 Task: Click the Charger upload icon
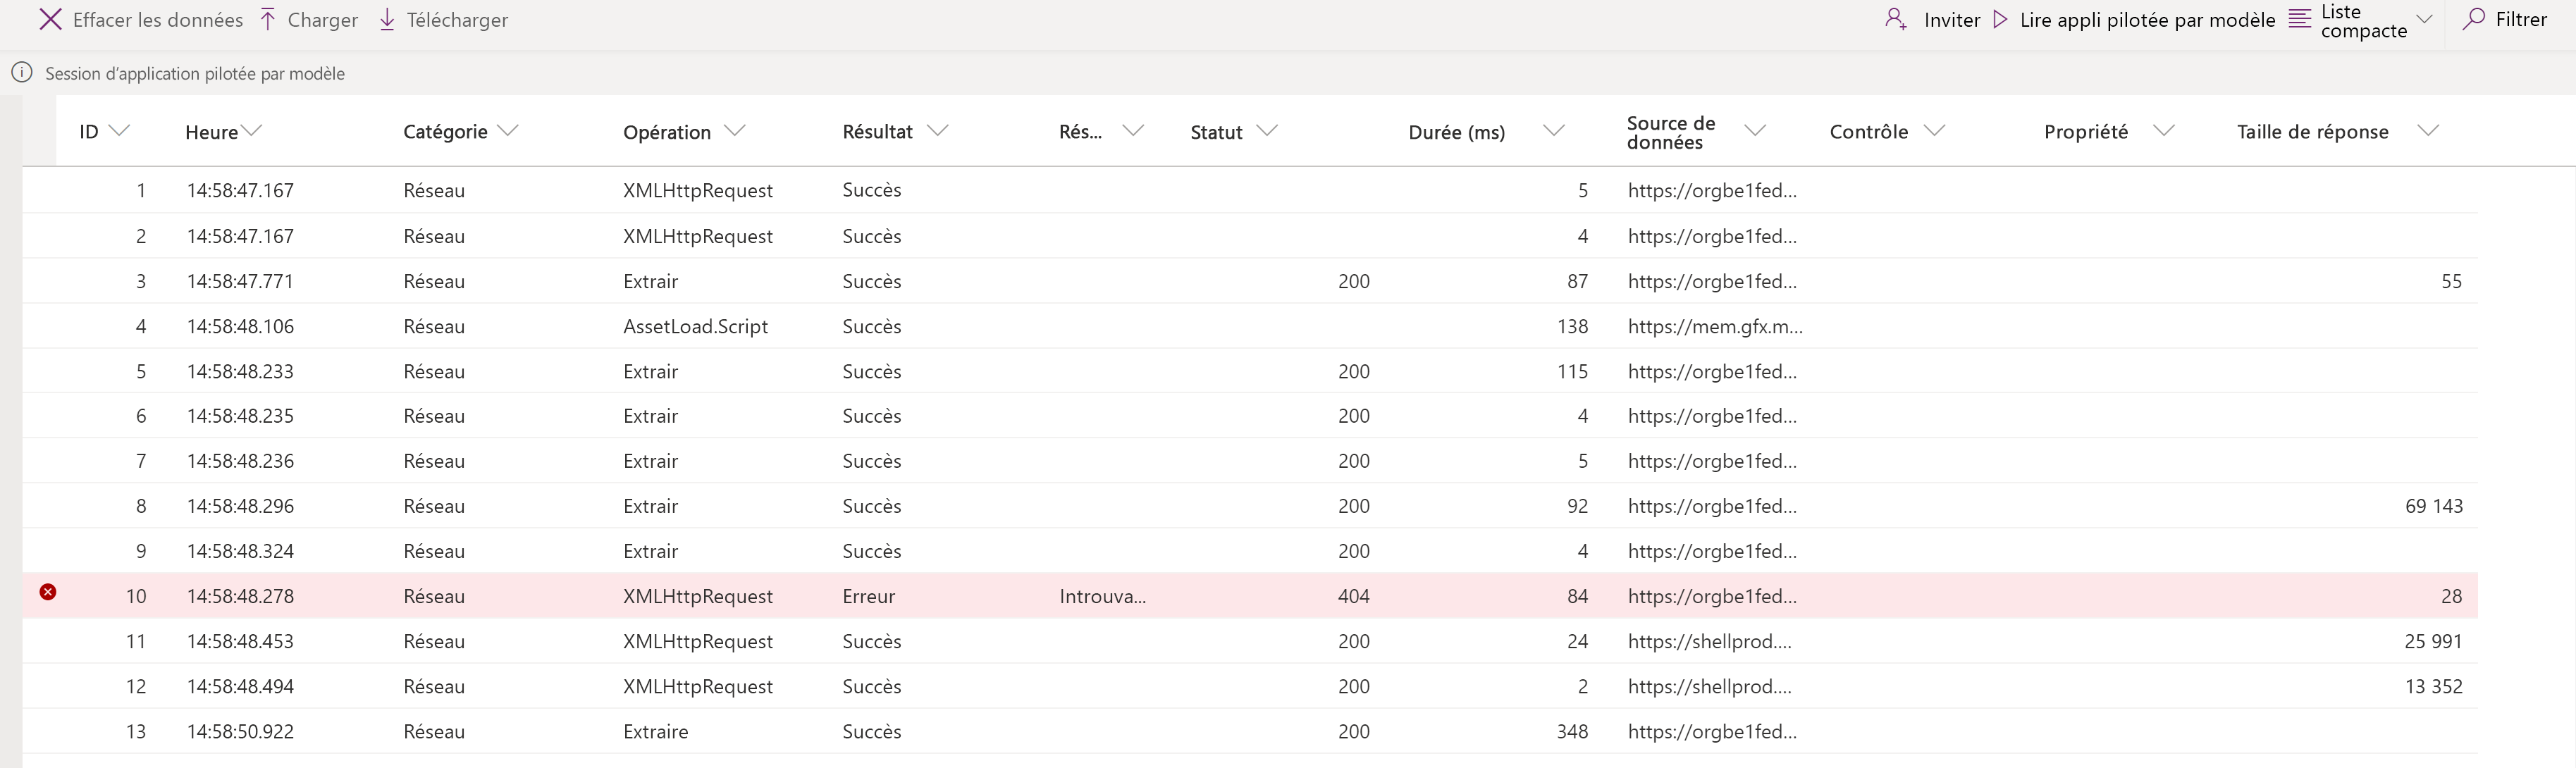tap(269, 20)
